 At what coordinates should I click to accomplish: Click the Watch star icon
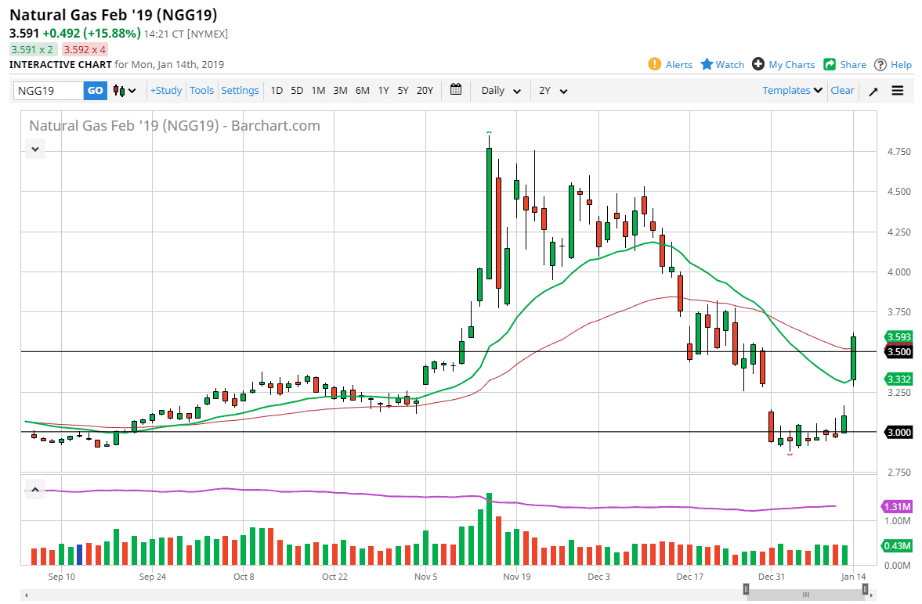[x=707, y=64]
